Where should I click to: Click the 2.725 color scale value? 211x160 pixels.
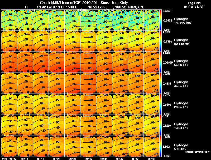[166, 95]
